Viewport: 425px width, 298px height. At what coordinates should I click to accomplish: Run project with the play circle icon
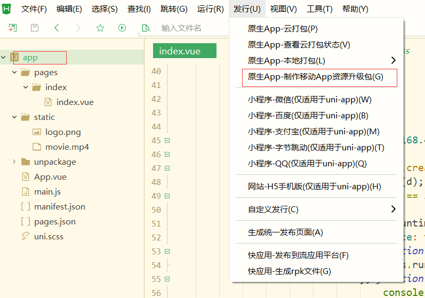(122, 28)
